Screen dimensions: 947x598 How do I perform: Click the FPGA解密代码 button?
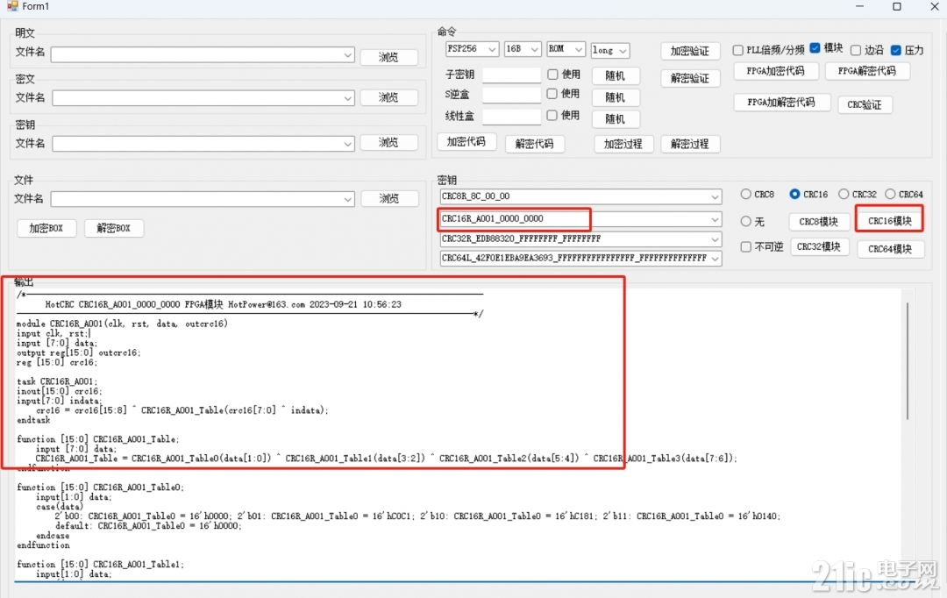pyautogui.click(x=867, y=71)
